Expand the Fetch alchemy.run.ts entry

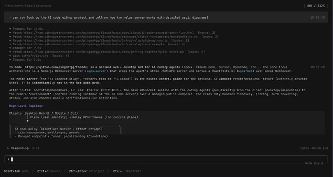(99, 41)
